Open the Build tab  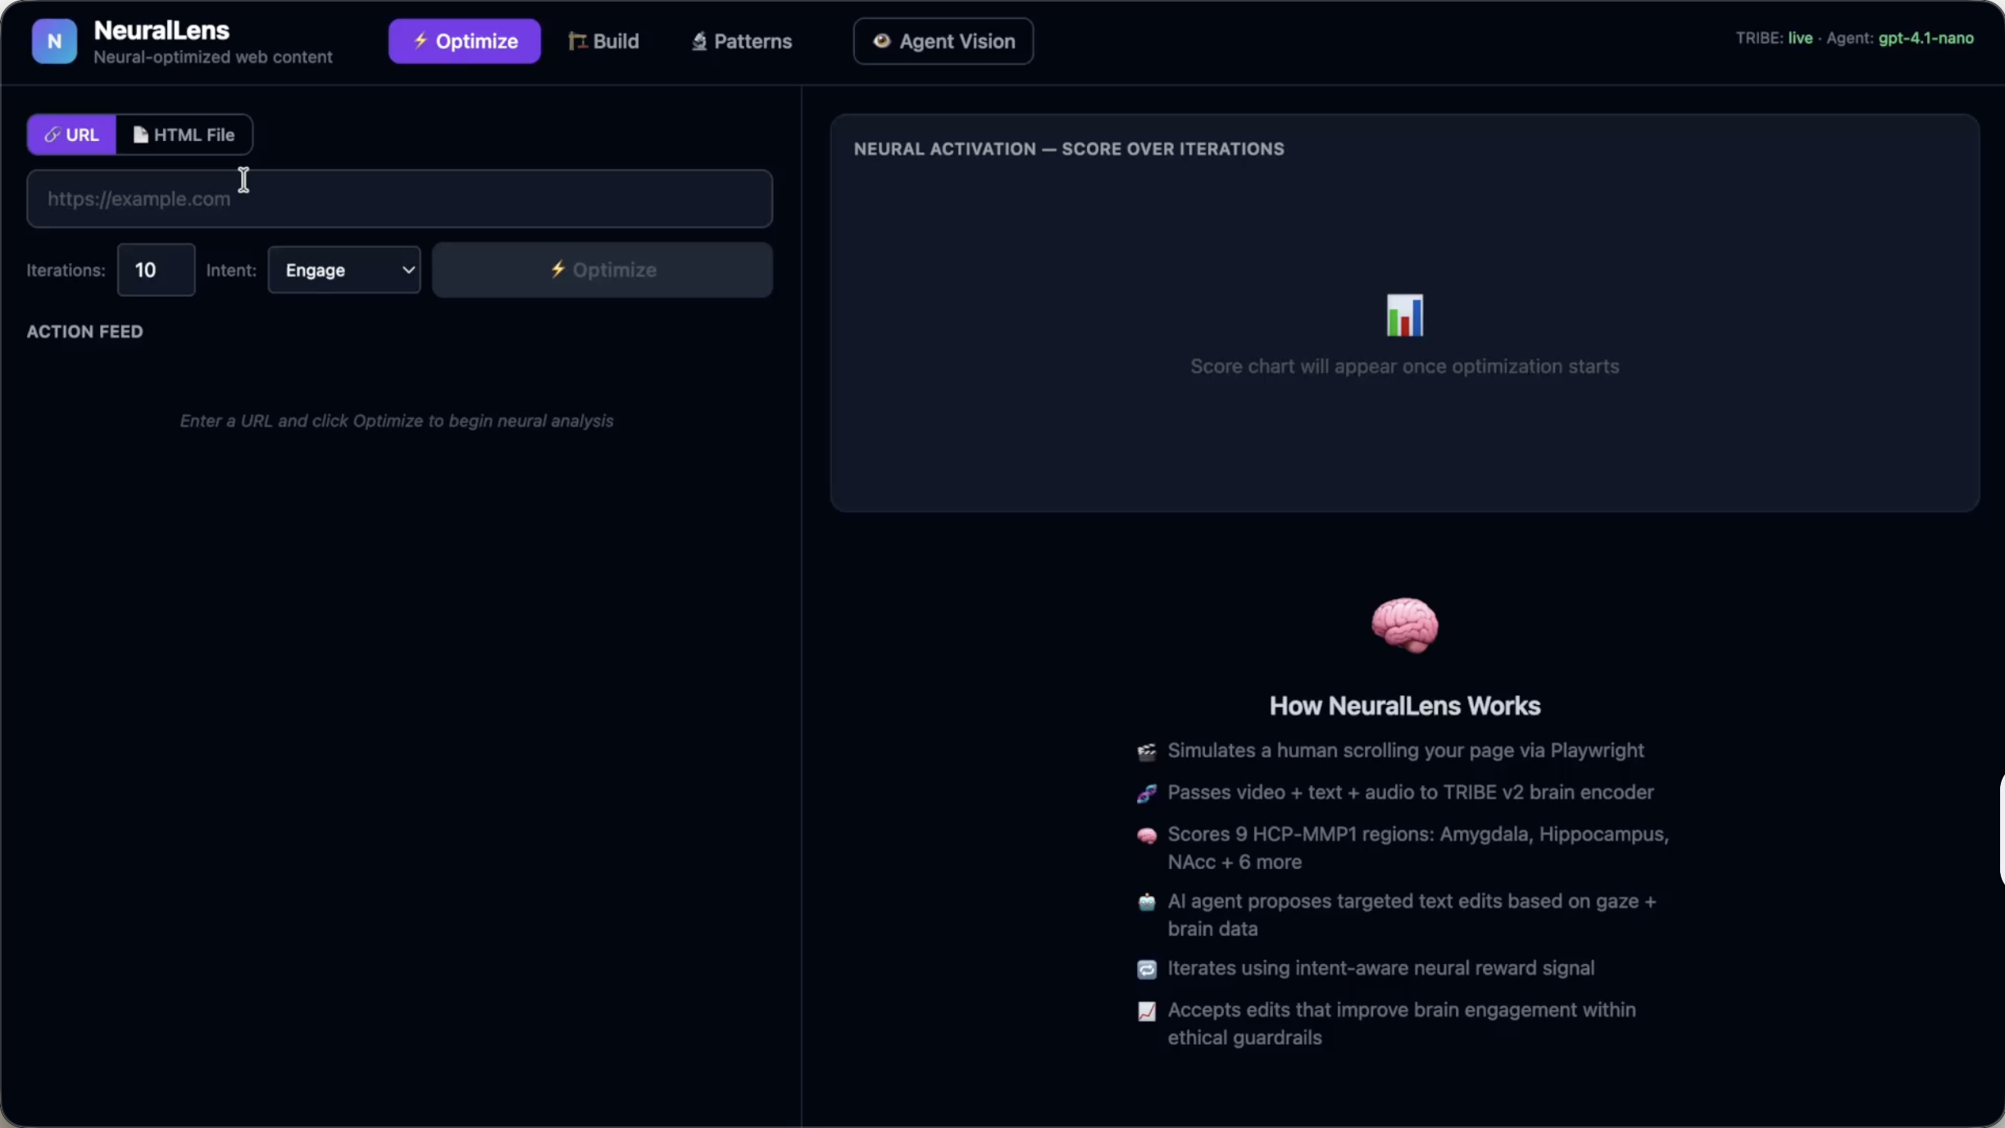click(x=604, y=41)
